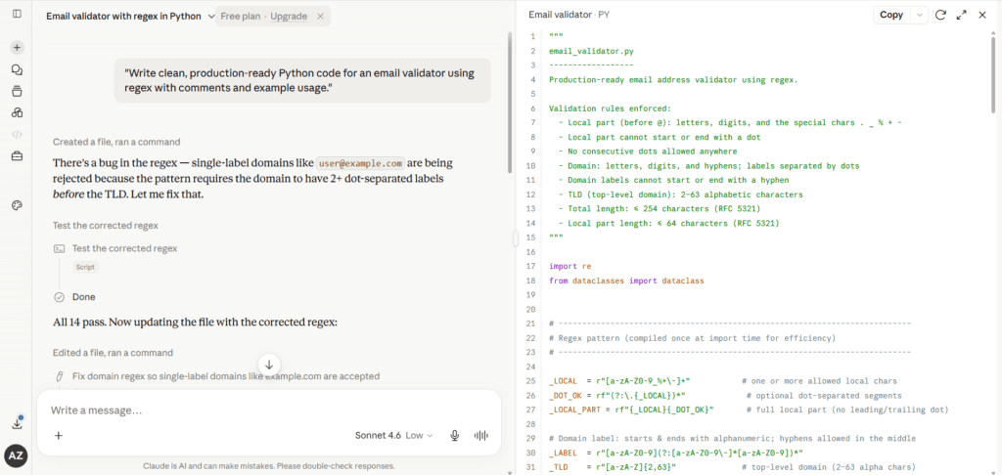Close the Email validator artifact panel

coord(982,15)
